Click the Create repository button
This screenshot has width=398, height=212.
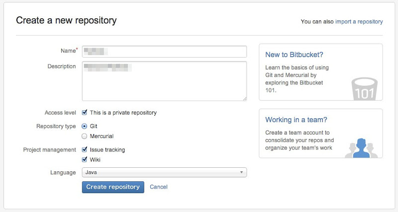[113, 187]
